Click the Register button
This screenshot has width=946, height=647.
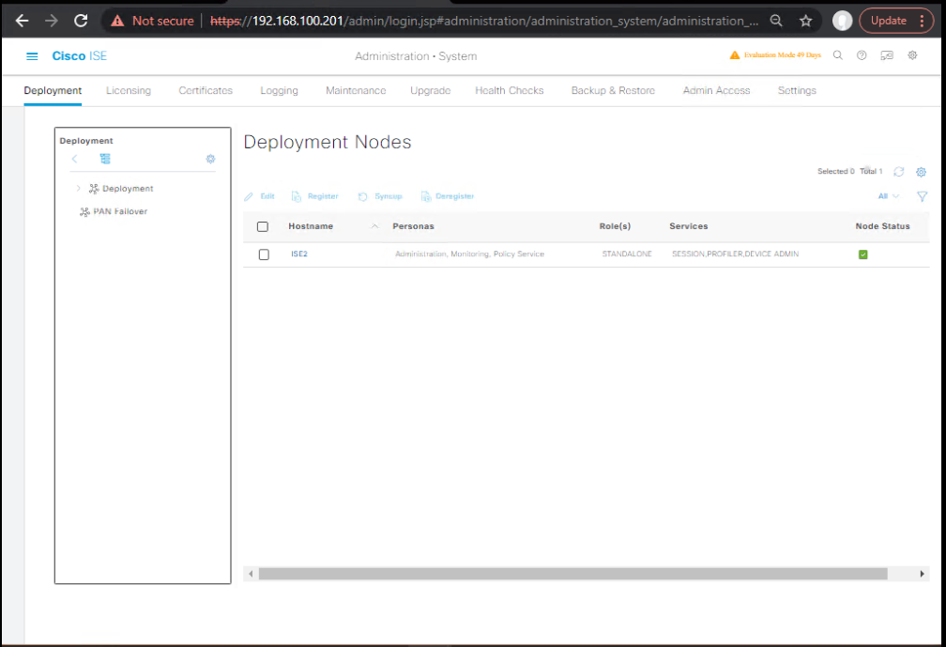(x=315, y=196)
